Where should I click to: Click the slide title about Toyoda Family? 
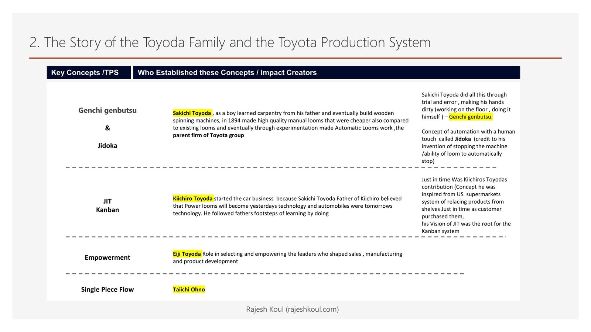click(230, 42)
